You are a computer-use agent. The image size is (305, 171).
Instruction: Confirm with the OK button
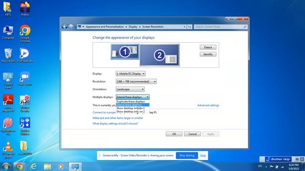click(174, 134)
